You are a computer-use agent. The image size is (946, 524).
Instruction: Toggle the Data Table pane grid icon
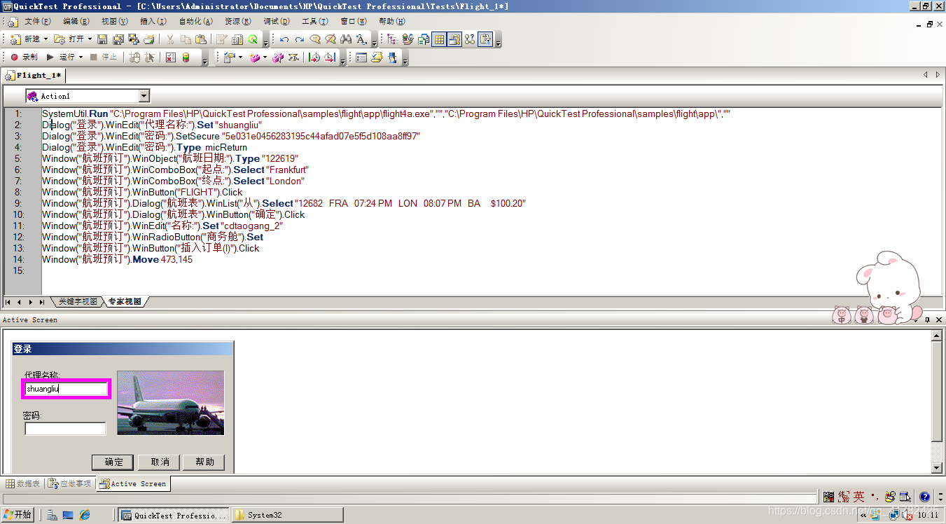click(x=439, y=39)
